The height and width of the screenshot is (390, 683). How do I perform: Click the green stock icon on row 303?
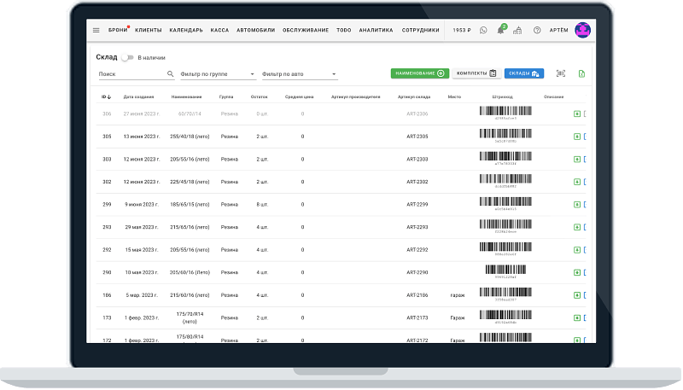tap(577, 159)
